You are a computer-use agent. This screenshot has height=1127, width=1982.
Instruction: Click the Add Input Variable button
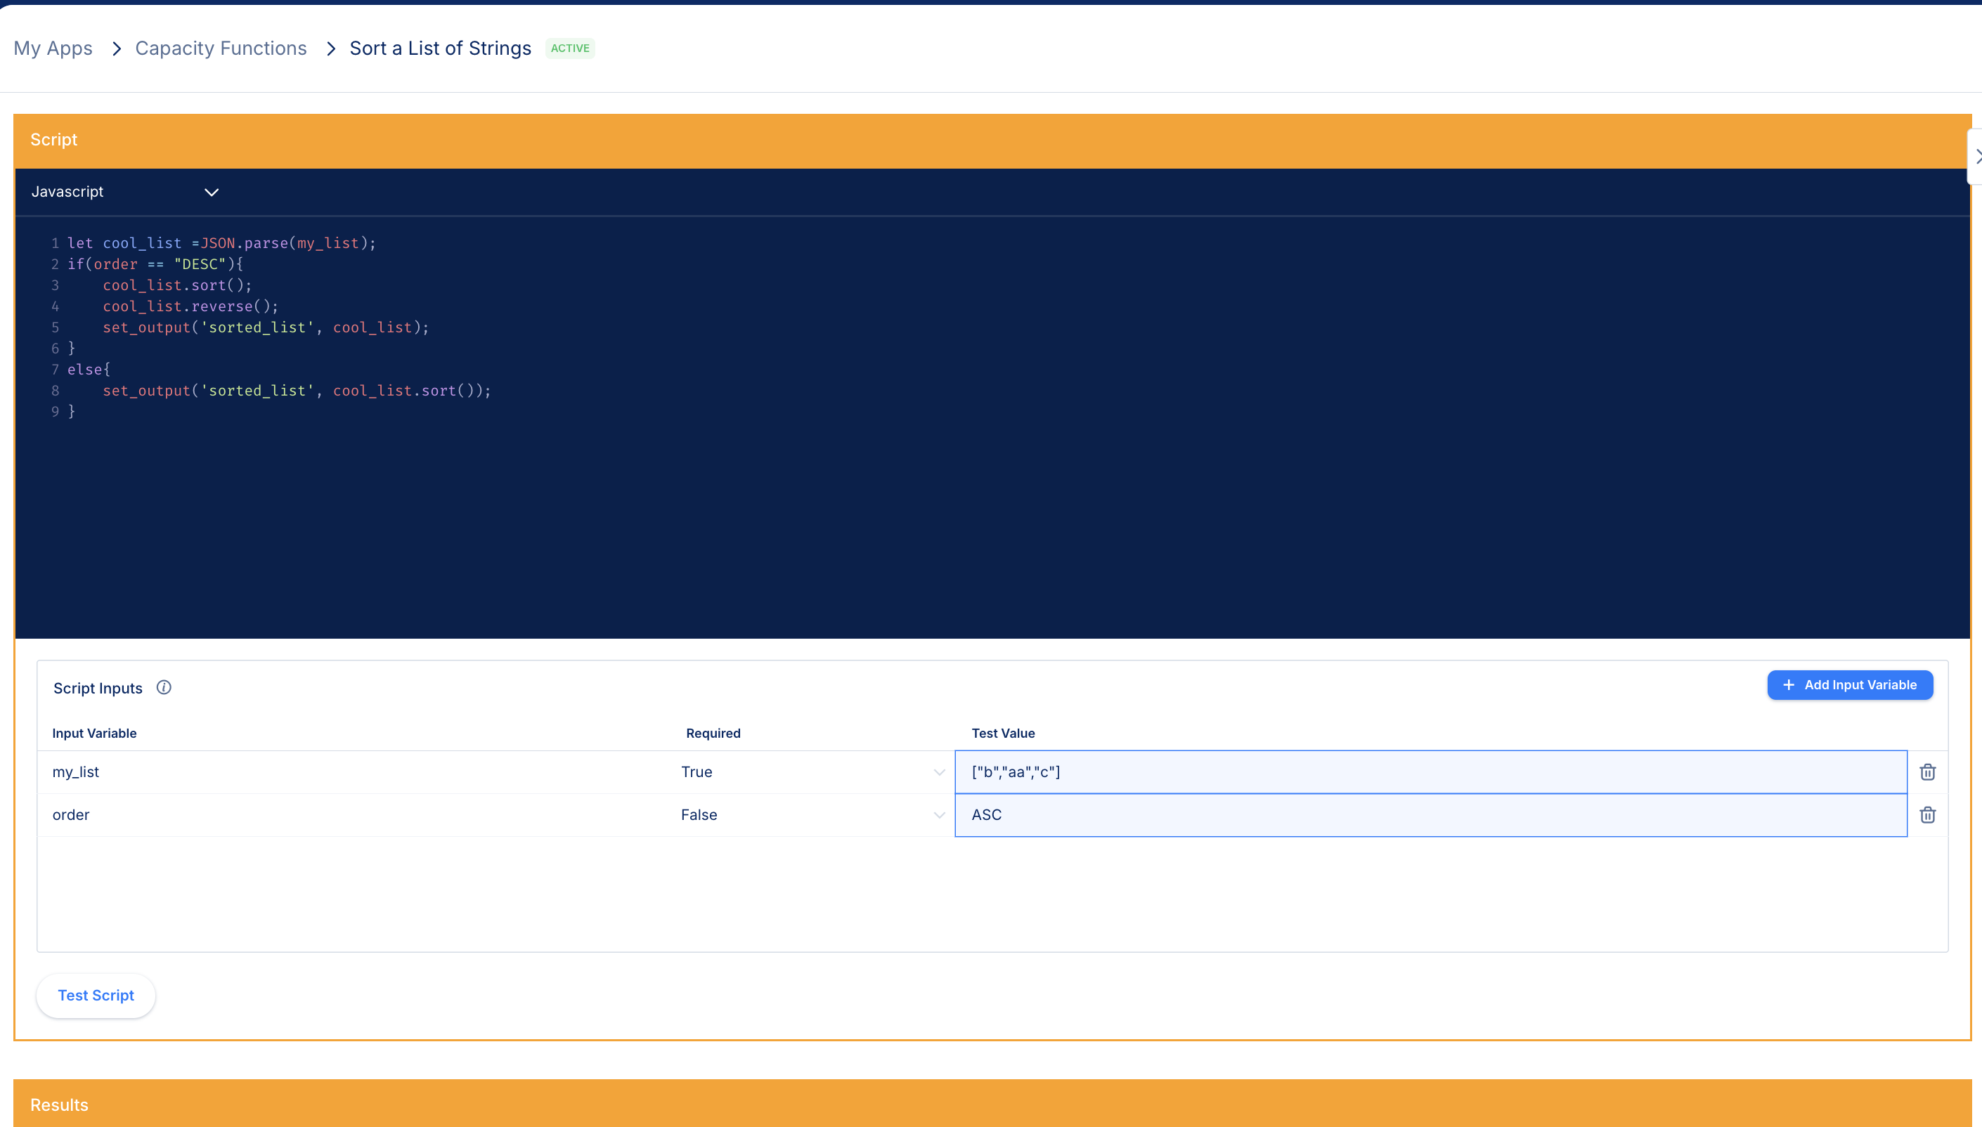(1849, 685)
